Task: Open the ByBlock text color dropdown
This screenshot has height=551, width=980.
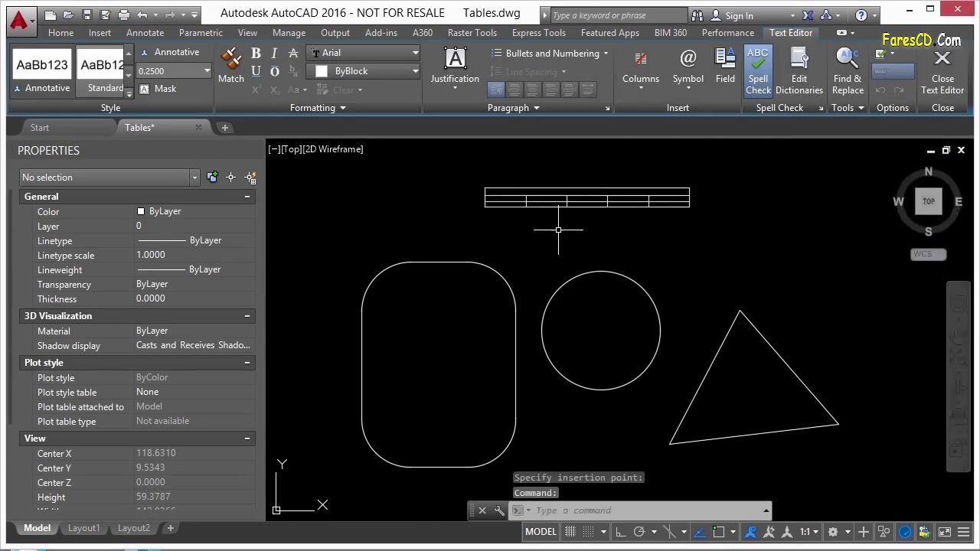Action: click(x=364, y=71)
